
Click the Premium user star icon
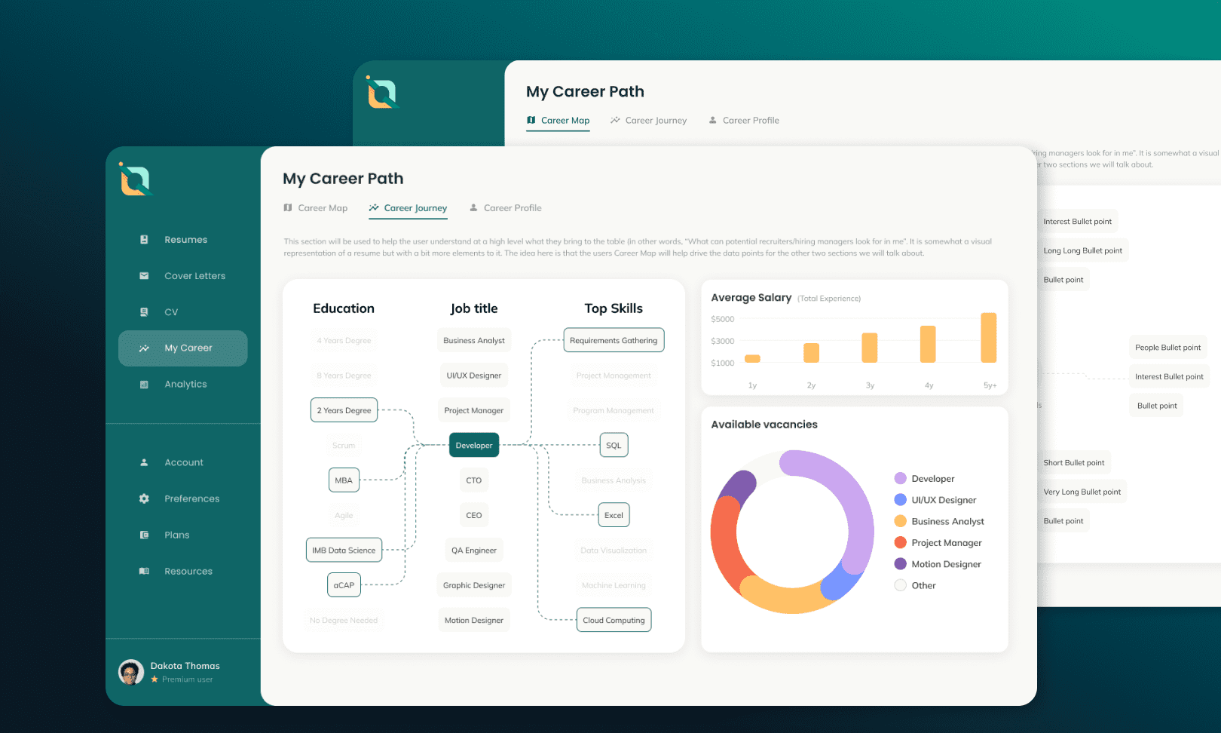pos(155,679)
